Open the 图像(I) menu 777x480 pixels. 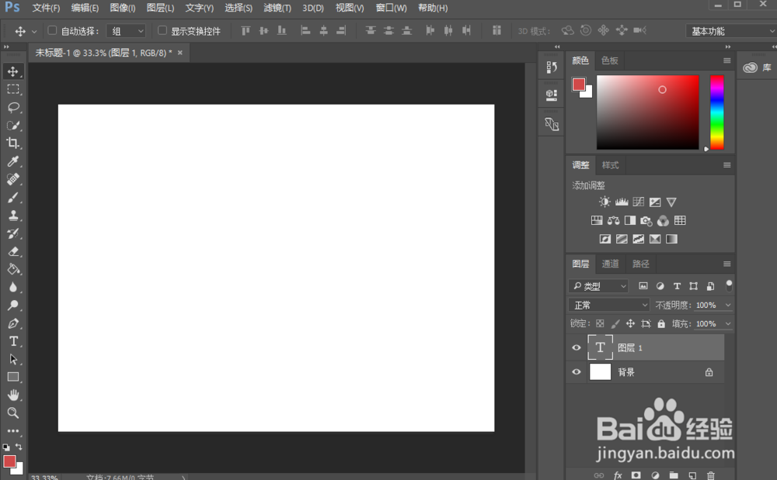tap(123, 8)
